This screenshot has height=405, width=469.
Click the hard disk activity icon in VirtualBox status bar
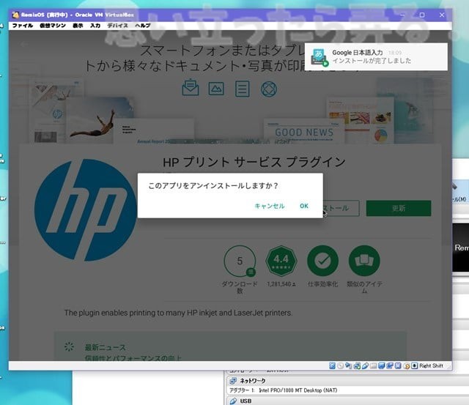[x=332, y=366]
